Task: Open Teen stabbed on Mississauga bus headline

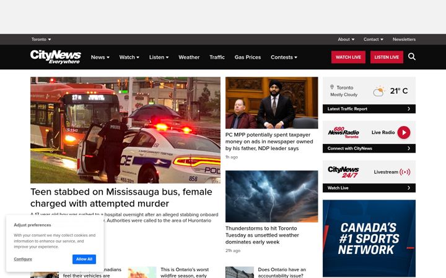Action: 121,198
